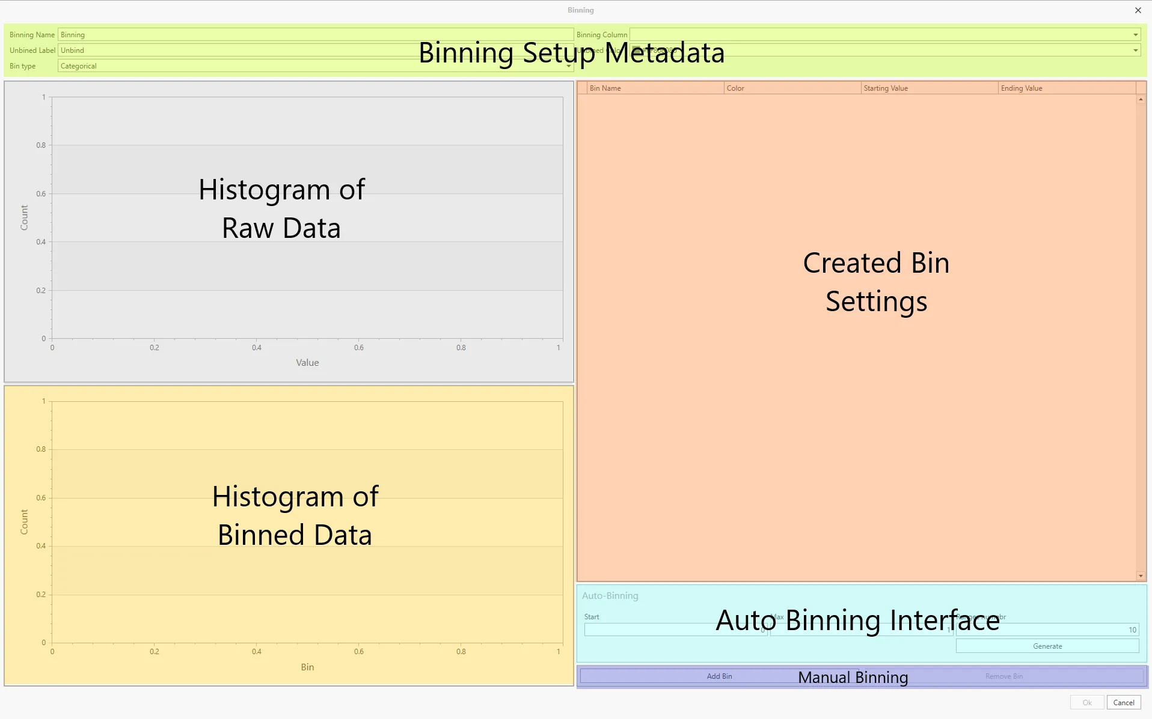Screen dimensions: 1152x719
Task: Expand the Bin type Categorical dropdown
Action: tap(315, 66)
